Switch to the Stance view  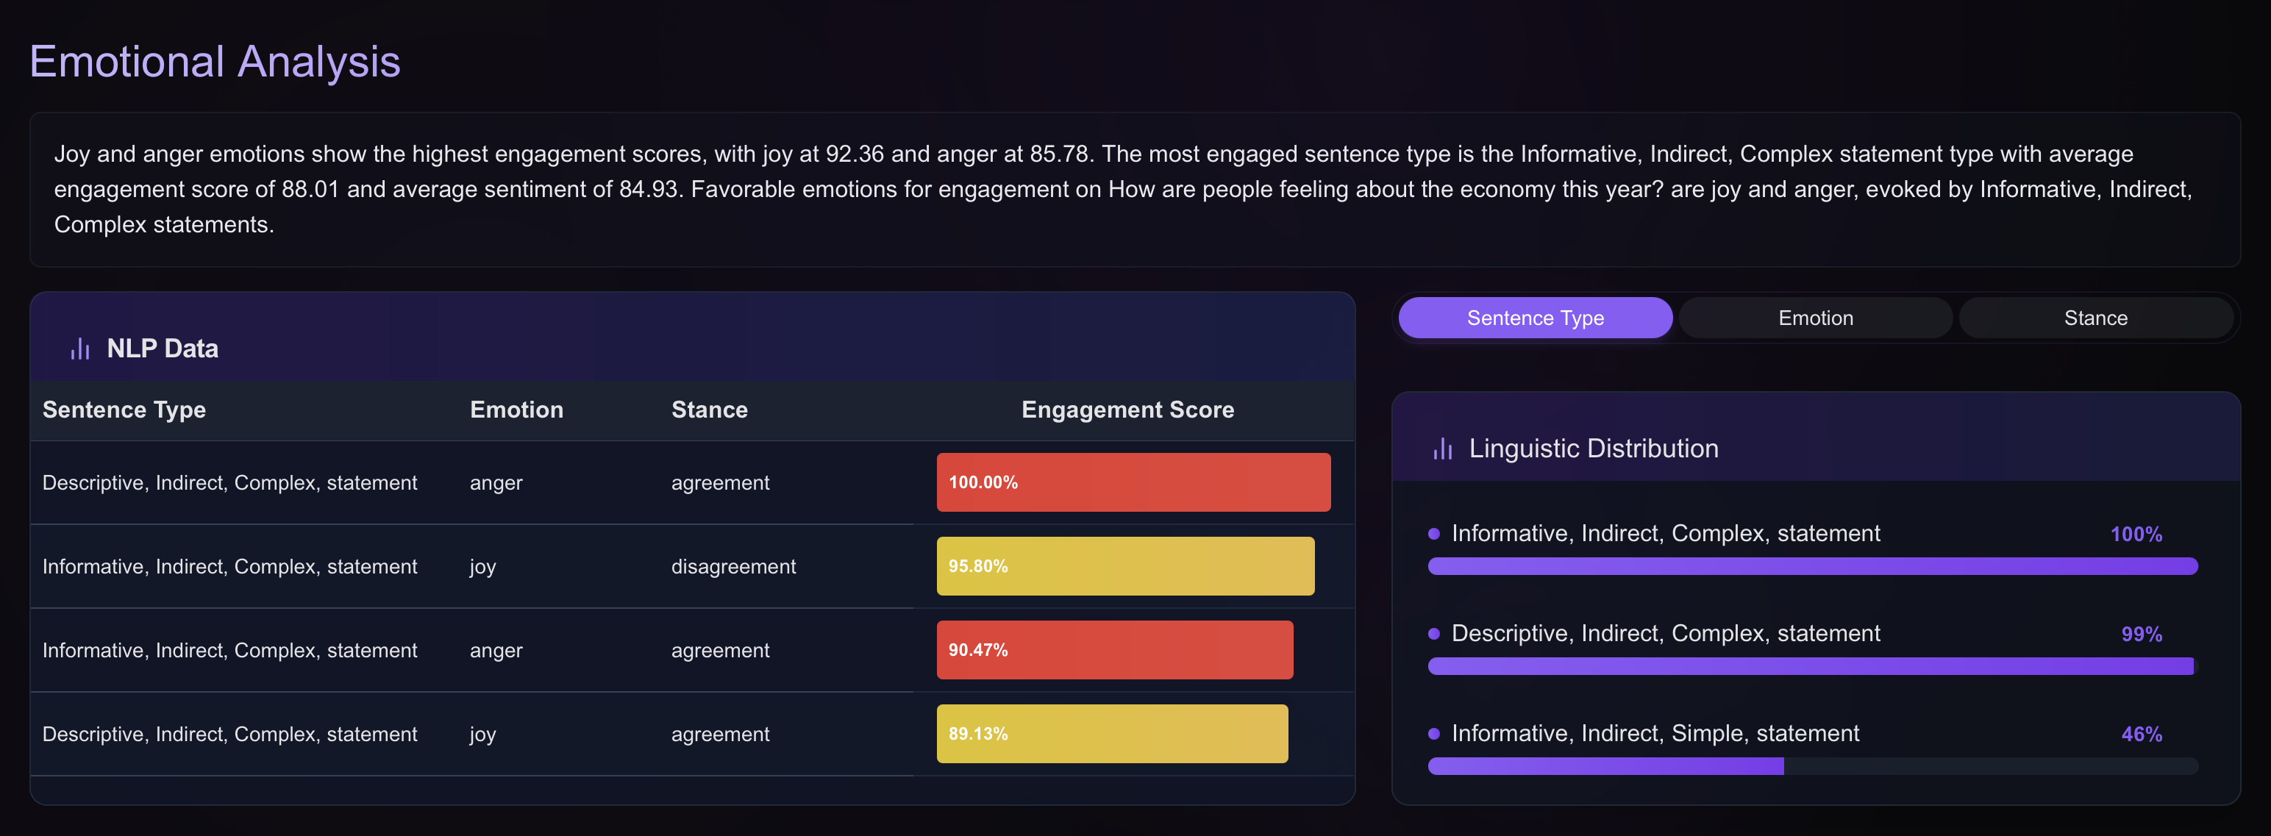2095,318
